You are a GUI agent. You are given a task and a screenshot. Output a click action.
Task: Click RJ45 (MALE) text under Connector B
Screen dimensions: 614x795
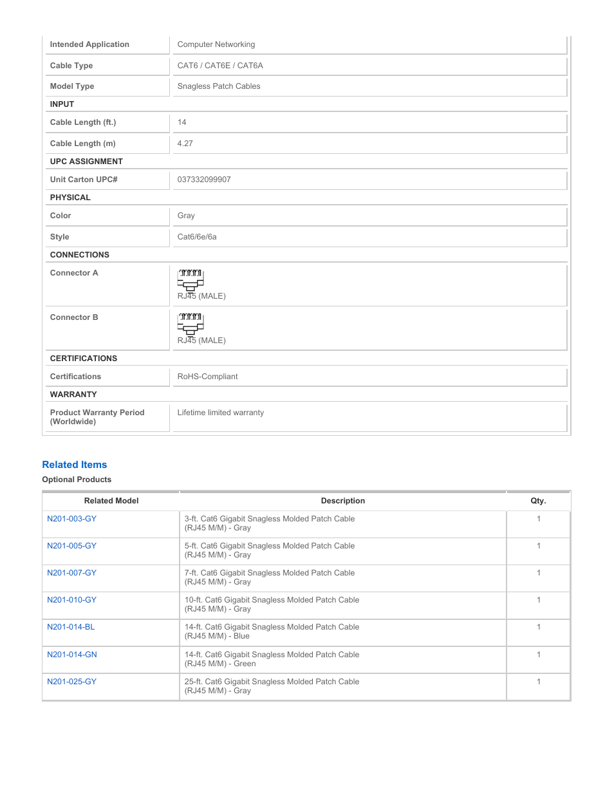[201, 341]
